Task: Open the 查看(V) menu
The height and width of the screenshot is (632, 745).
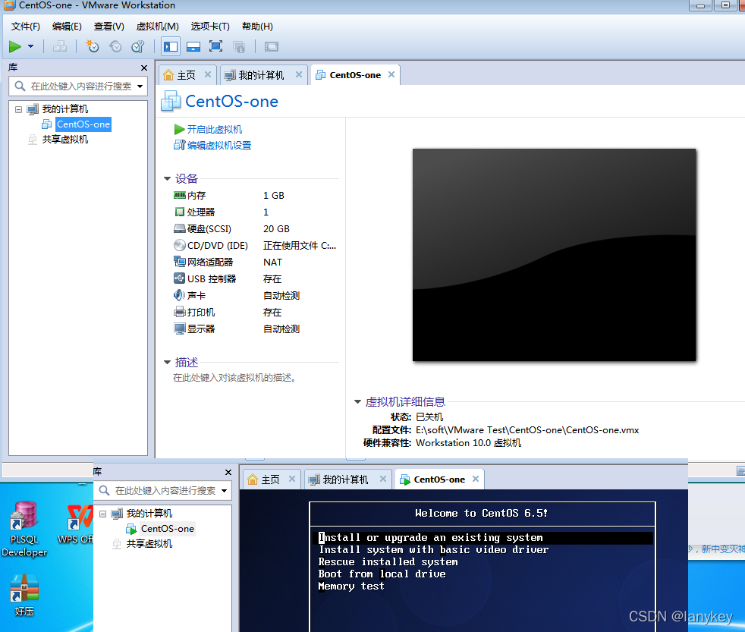Action: [x=108, y=27]
